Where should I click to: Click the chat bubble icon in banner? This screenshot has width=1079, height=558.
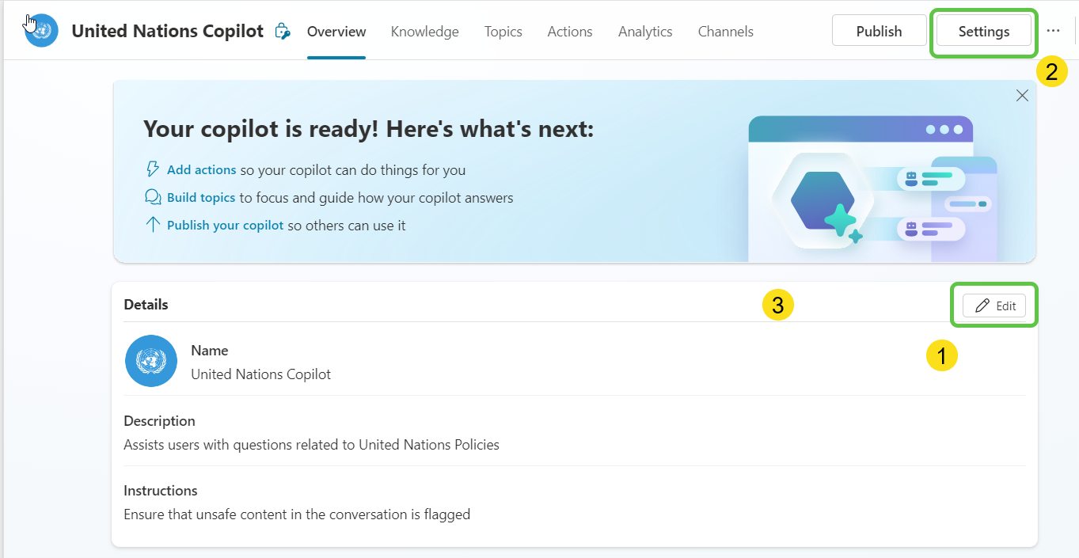point(153,197)
